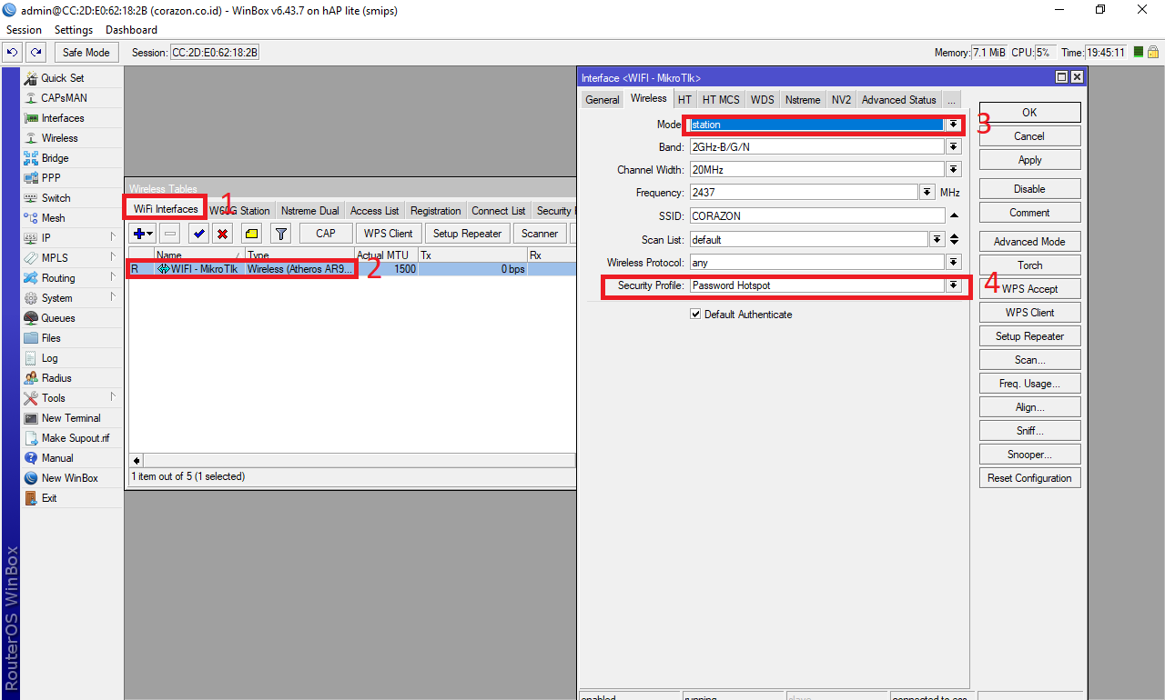Open the Mode dropdown showing station
This screenshot has height=700, width=1165.
click(x=953, y=125)
